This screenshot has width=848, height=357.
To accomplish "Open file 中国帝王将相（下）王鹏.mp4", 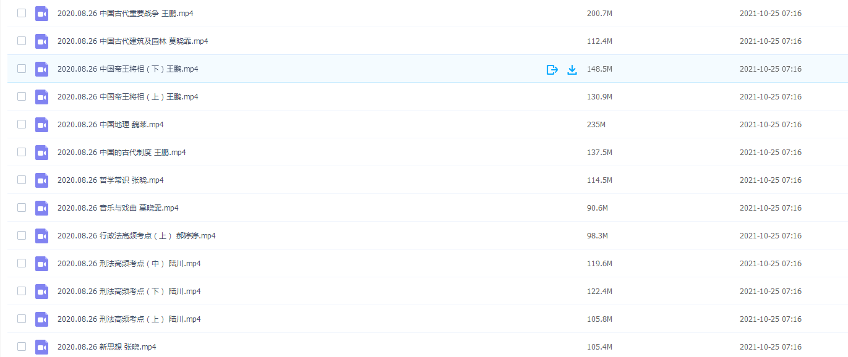I will [x=128, y=69].
